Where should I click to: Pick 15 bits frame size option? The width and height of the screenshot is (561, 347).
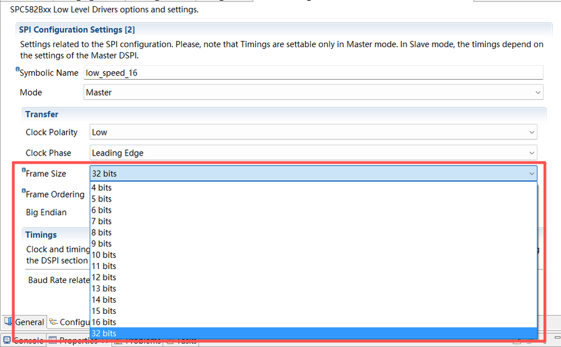pyautogui.click(x=313, y=311)
